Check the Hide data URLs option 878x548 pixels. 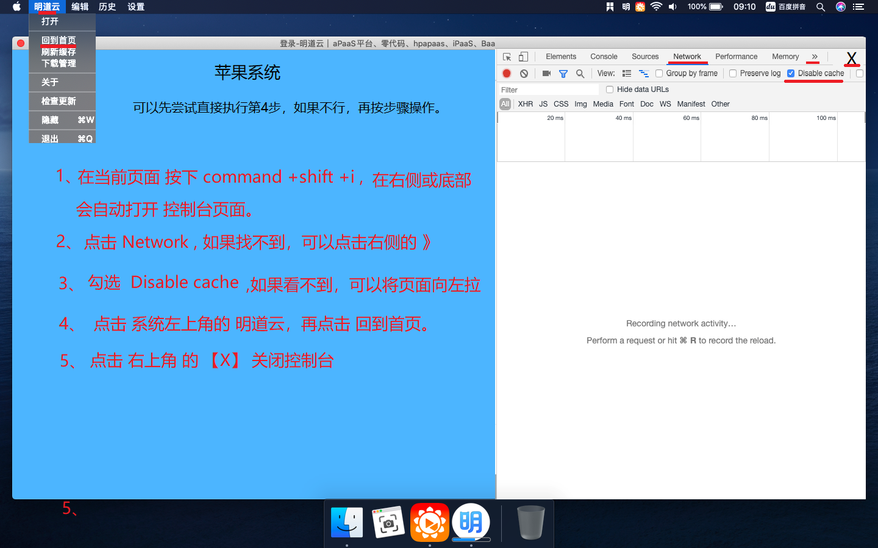tap(610, 90)
